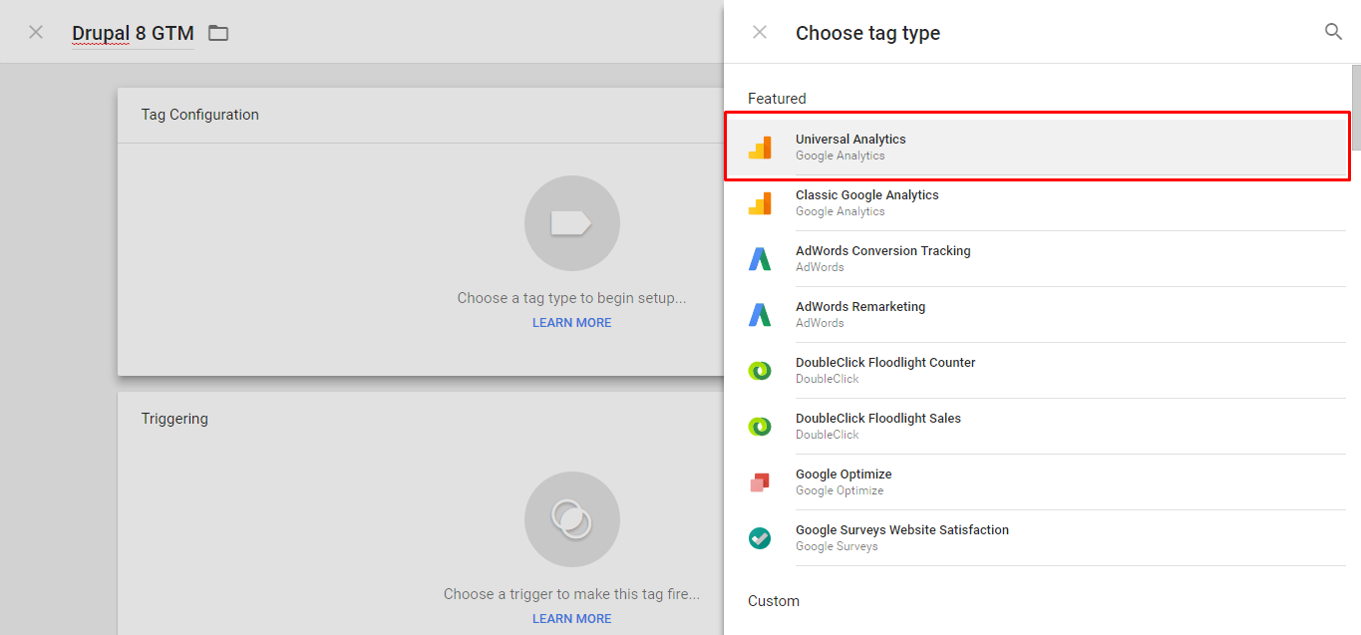
Task: Click the Classic Google Analytics icon
Action: (x=760, y=203)
